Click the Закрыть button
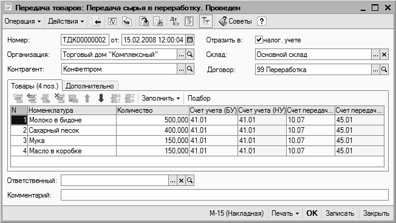 click(x=376, y=213)
